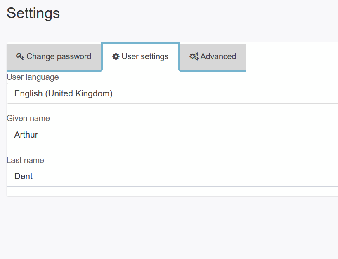Place cursor on the text Dent
Viewport: 338px width, 259px height.
click(x=24, y=176)
